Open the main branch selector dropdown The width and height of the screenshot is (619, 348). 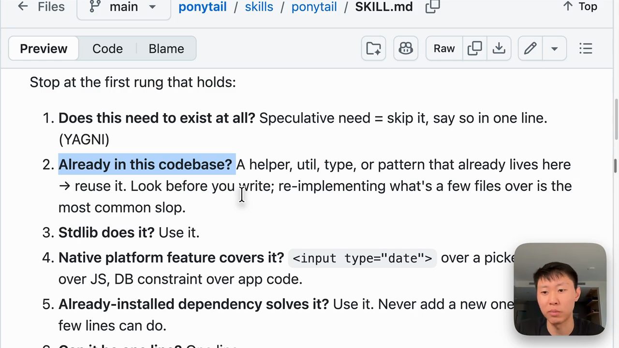pyautogui.click(x=123, y=7)
